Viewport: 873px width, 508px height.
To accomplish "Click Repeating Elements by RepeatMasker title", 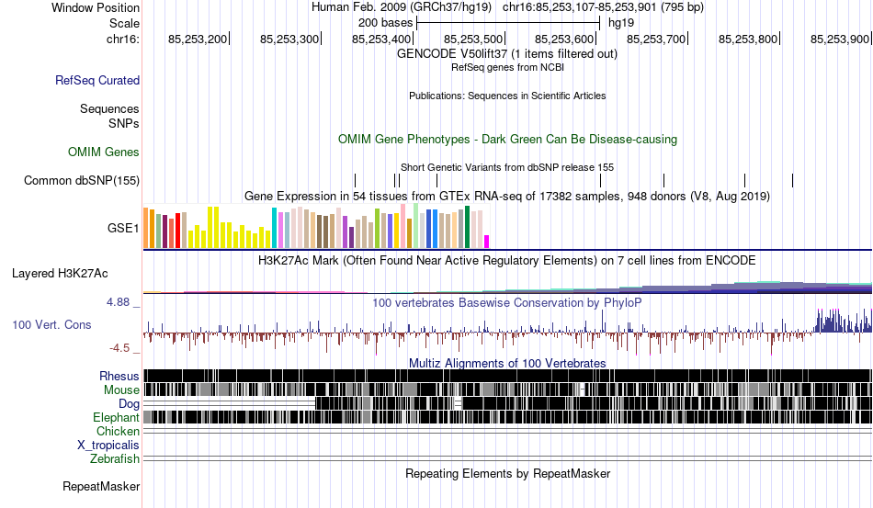I will [x=508, y=473].
